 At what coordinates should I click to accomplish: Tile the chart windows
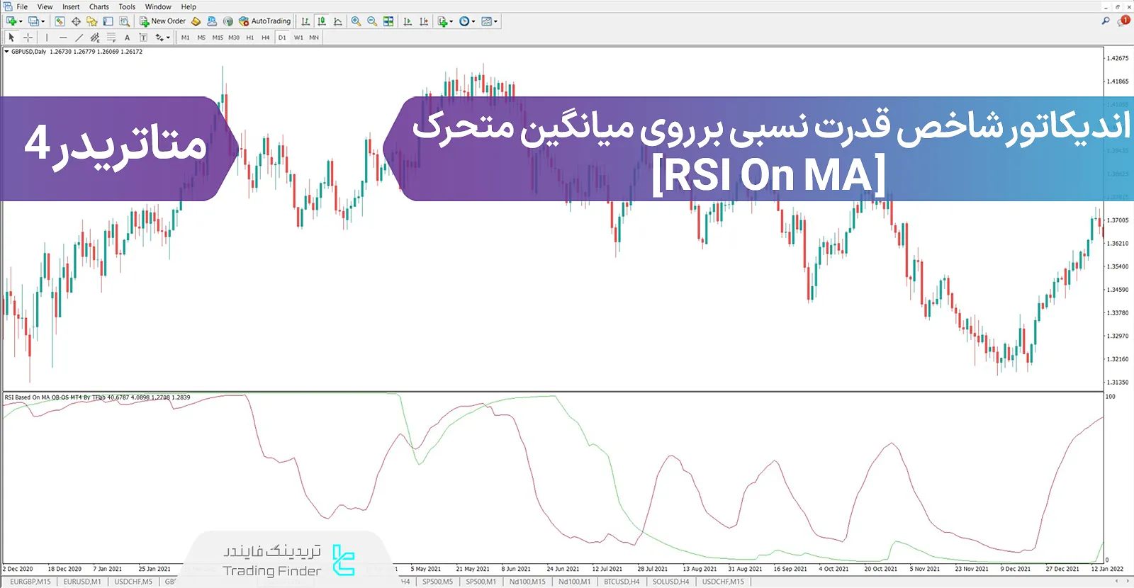click(388, 21)
